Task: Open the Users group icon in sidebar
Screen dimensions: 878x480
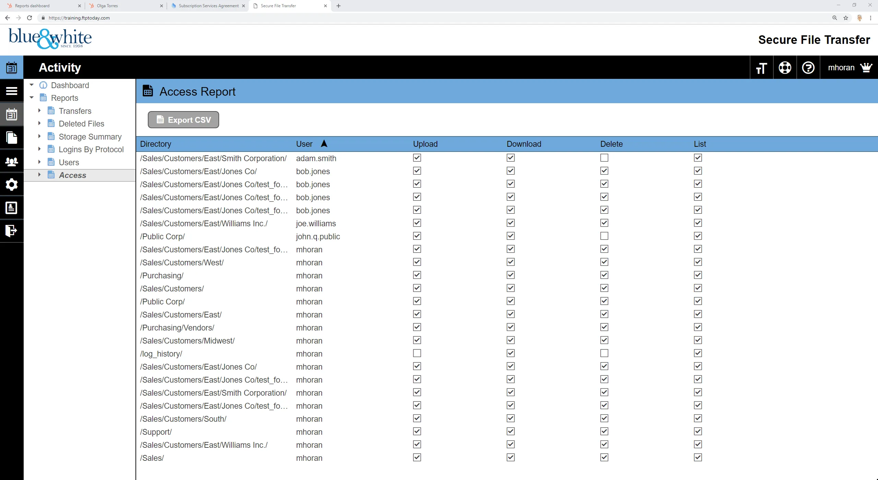Action: point(12,161)
